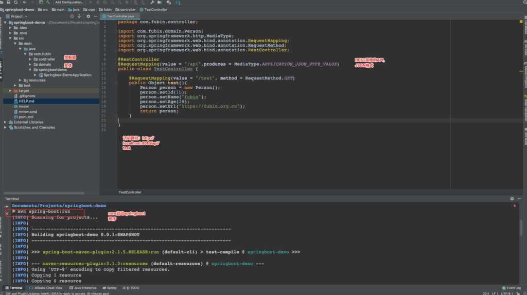Click the IDE and Plugin Updates status message

pos(57,293)
